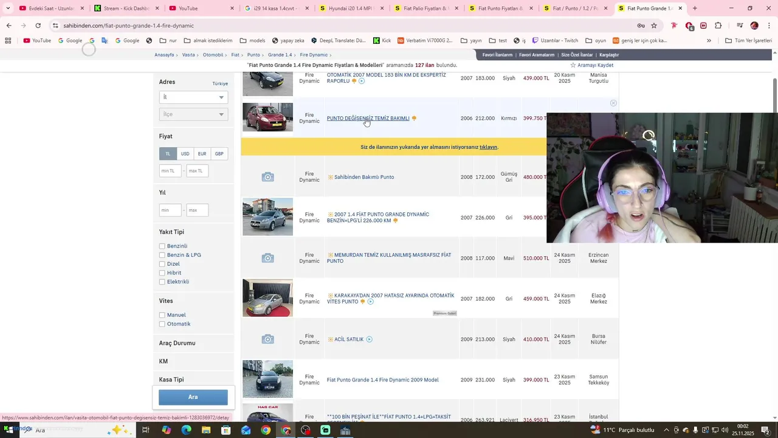Open Microsoft Store from taskbar
Screen dimensions: 778x438
[225, 430]
